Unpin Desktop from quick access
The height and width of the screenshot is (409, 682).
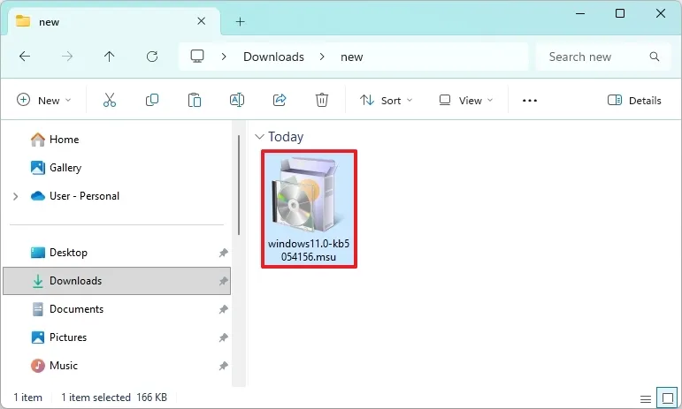click(x=223, y=253)
